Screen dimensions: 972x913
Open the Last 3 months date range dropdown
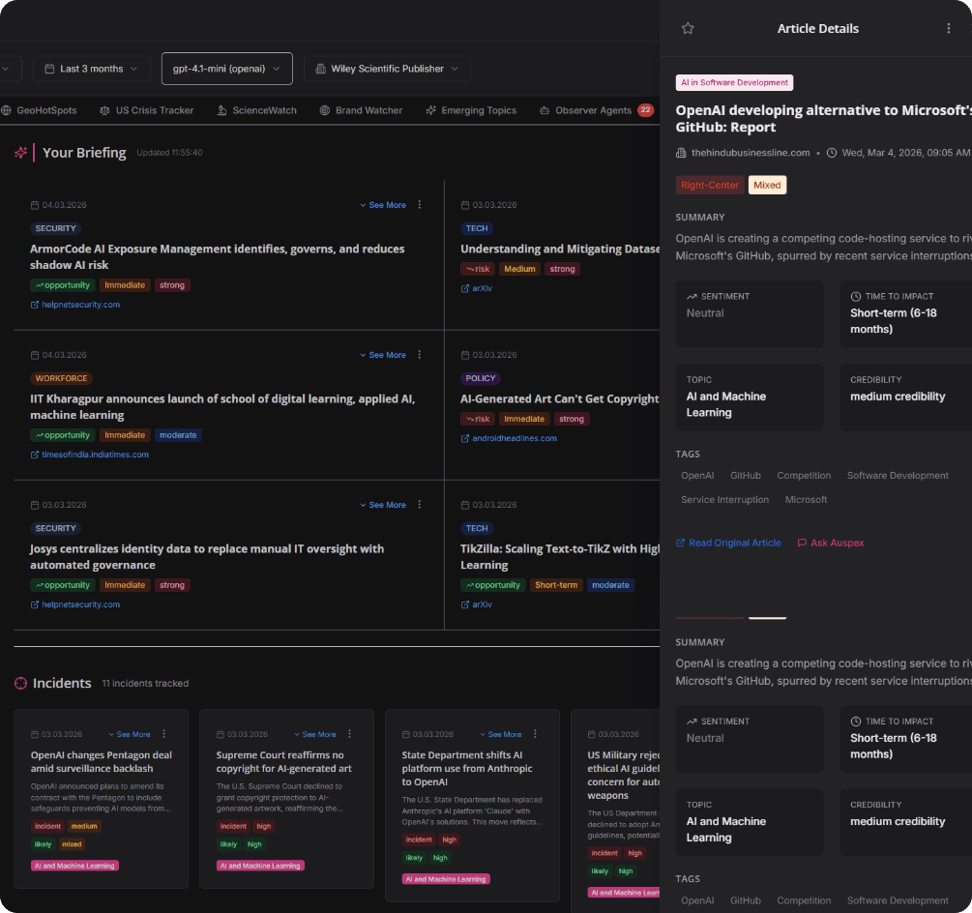[91, 69]
